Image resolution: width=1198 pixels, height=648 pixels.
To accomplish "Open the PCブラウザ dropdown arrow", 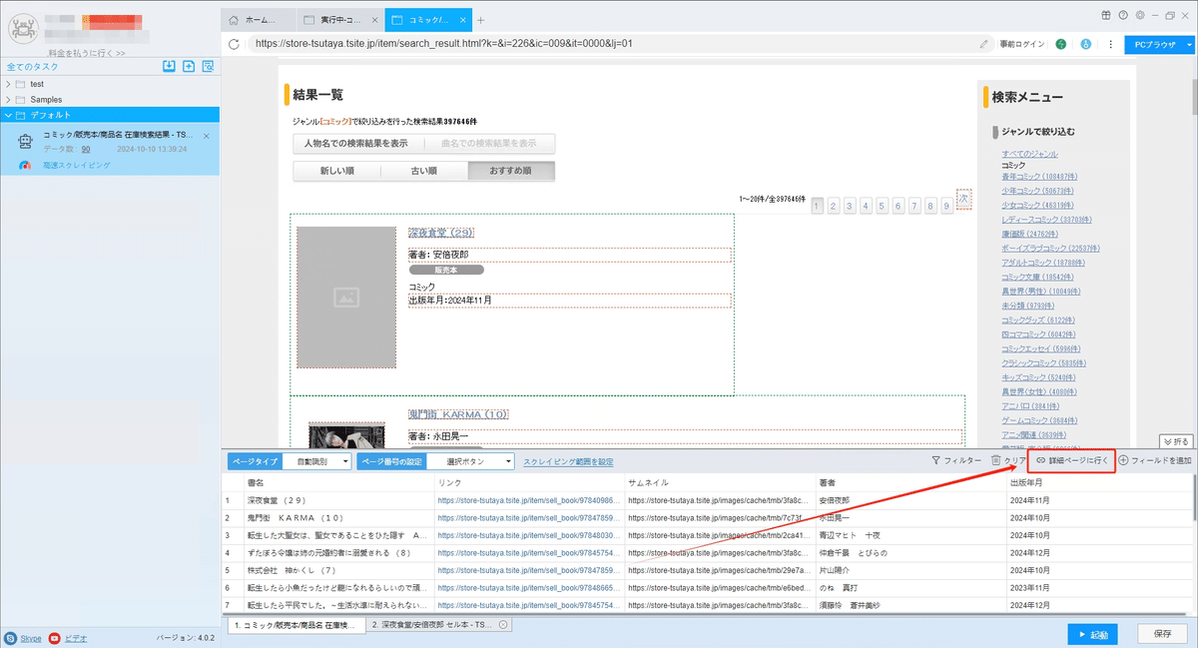I will click(1188, 44).
